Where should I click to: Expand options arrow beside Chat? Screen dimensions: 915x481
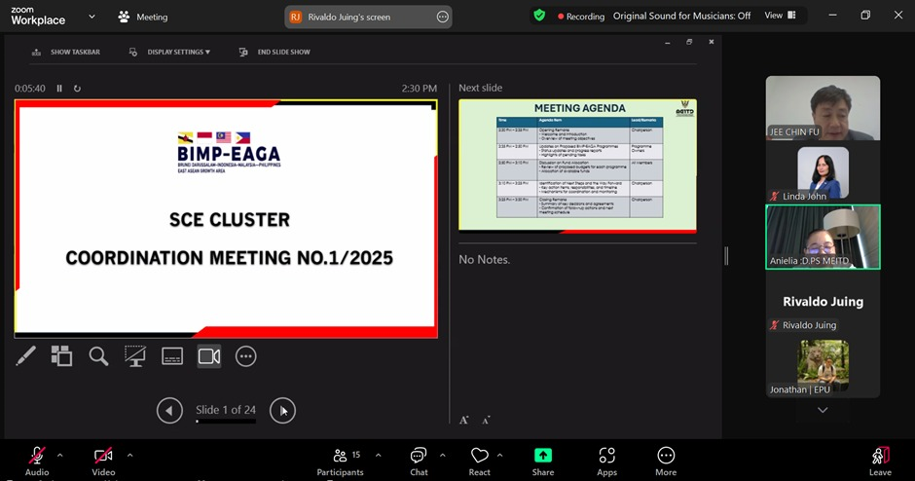pos(442,456)
